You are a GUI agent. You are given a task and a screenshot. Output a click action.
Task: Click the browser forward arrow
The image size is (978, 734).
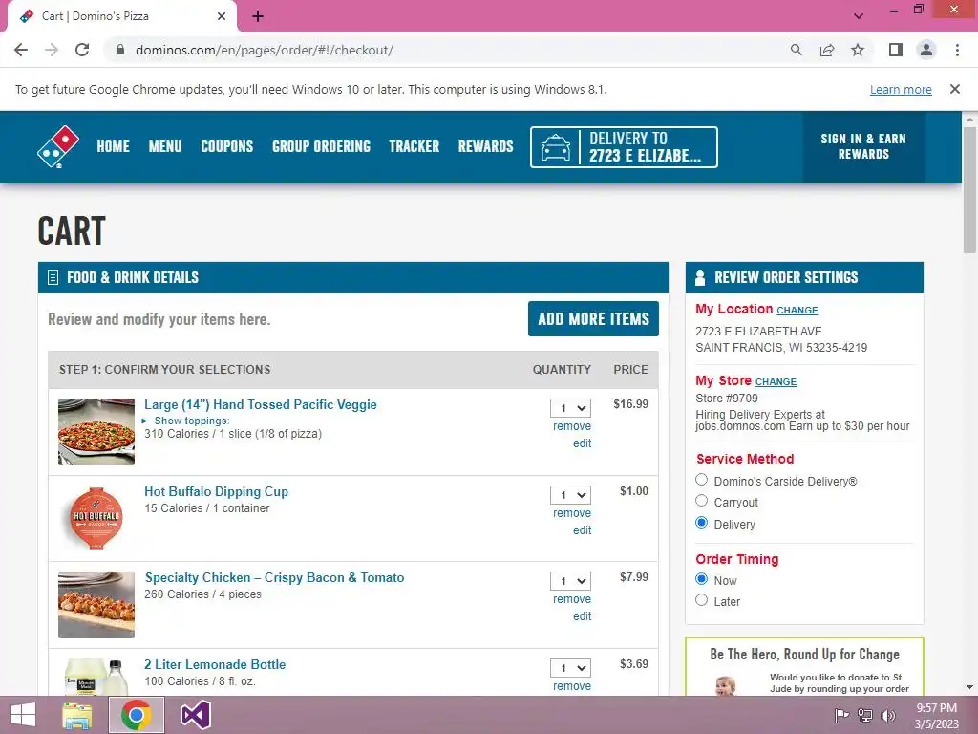coord(52,50)
